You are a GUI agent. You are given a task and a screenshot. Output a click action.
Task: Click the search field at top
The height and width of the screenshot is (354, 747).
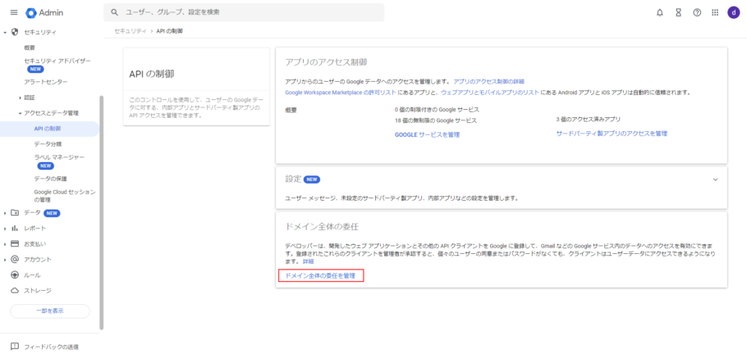pos(246,12)
